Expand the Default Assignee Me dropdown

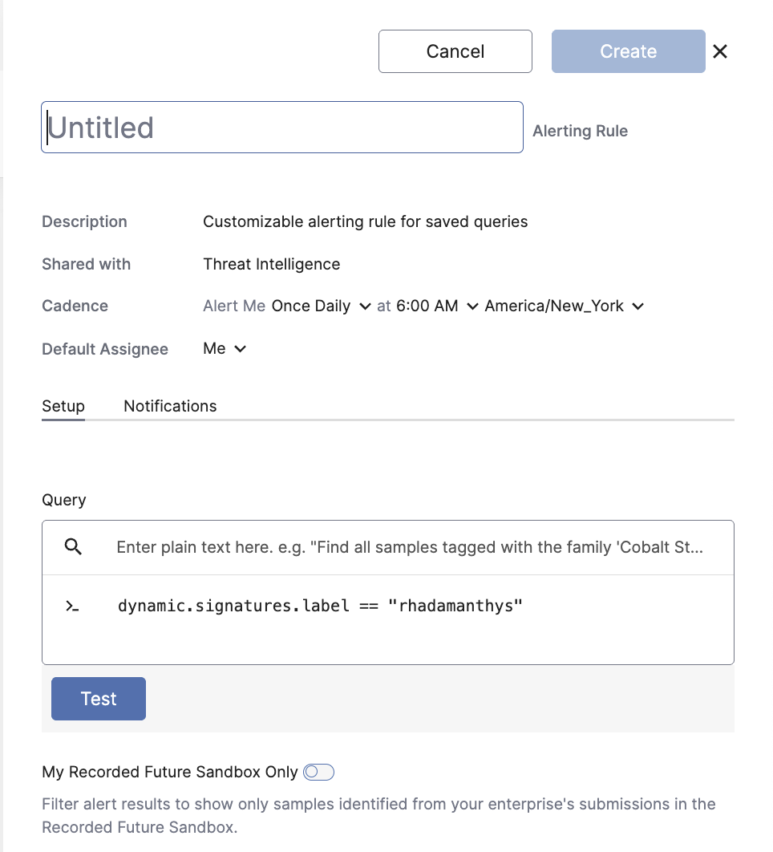tap(225, 349)
